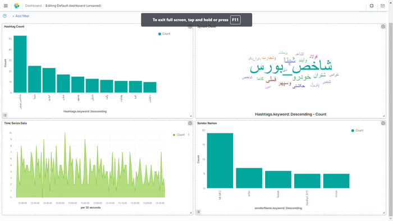The height and width of the screenshot is (221, 393).
Task: Click the largest word in Symbol Cloud
Action: (x=291, y=67)
